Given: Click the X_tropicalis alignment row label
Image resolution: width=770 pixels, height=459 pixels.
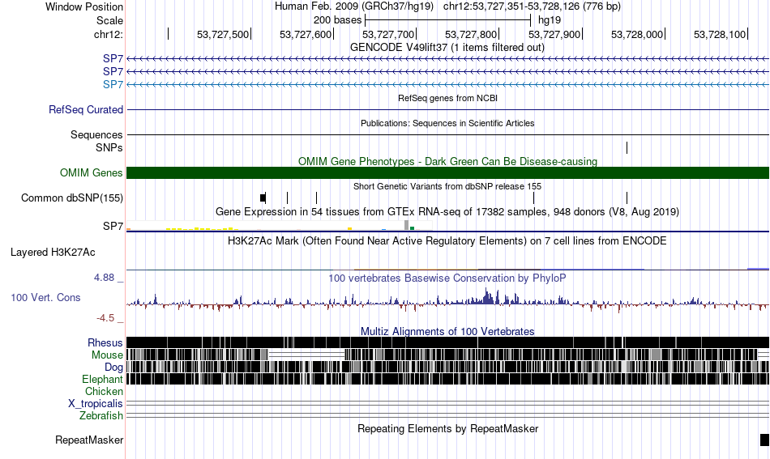Looking at the screenshot, I should (96, 403).
